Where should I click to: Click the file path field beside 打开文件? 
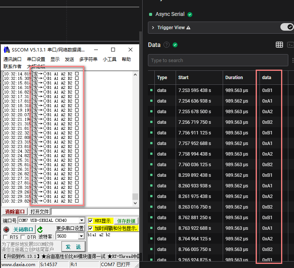pyautogui.click(x=95, y=212)
